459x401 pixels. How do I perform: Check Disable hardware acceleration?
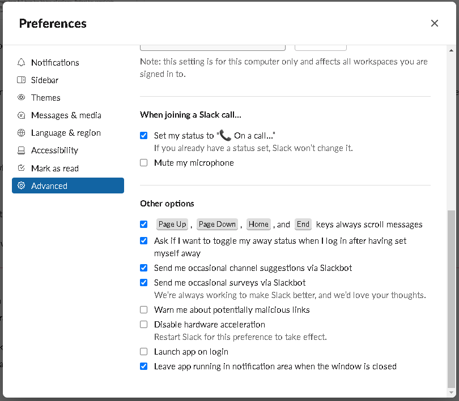(x=144, y=325)
